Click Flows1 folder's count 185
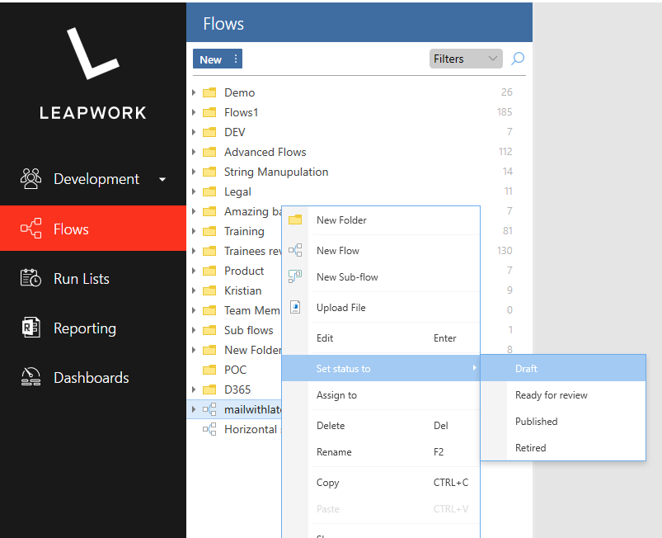Viewport: 662px width, 538px height. 505,112
